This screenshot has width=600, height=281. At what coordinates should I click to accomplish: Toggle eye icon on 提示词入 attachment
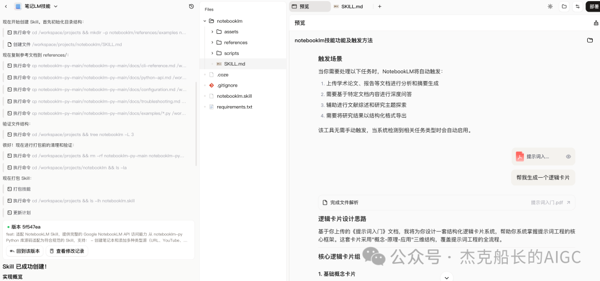tap(568, 157)
